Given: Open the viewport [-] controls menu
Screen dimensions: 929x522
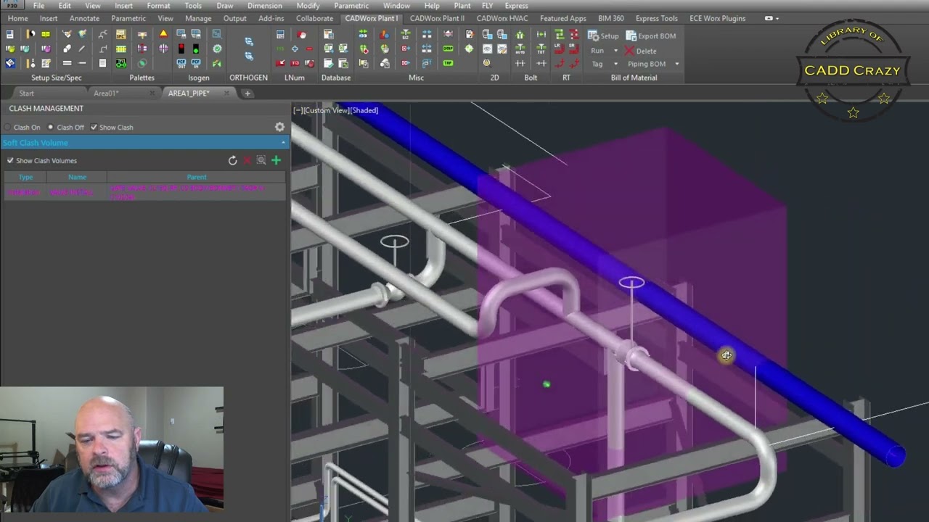Looking at the screenshot, I should tap(298, 110).
